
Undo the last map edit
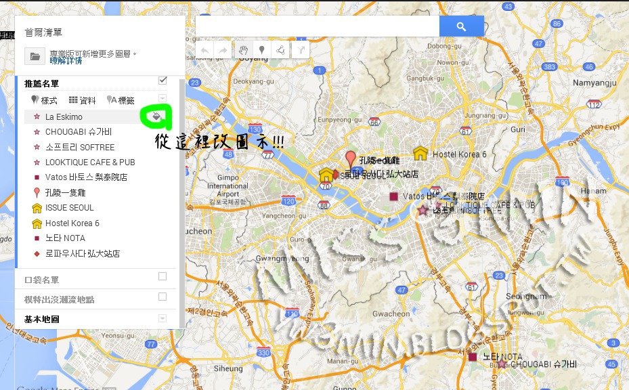(x=205, y=50)
